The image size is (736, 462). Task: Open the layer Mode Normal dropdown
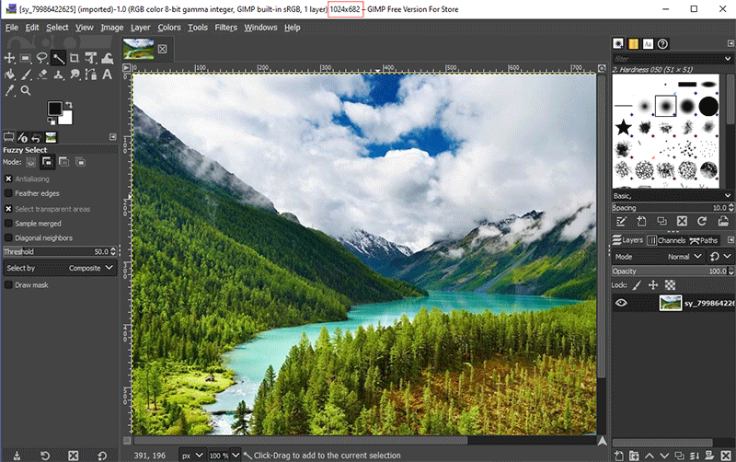point(683,257)
